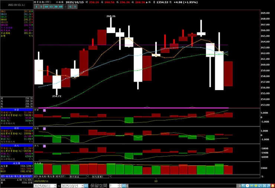
Task: Zoom in with the yellow plus icon
Action: point(256,186)
